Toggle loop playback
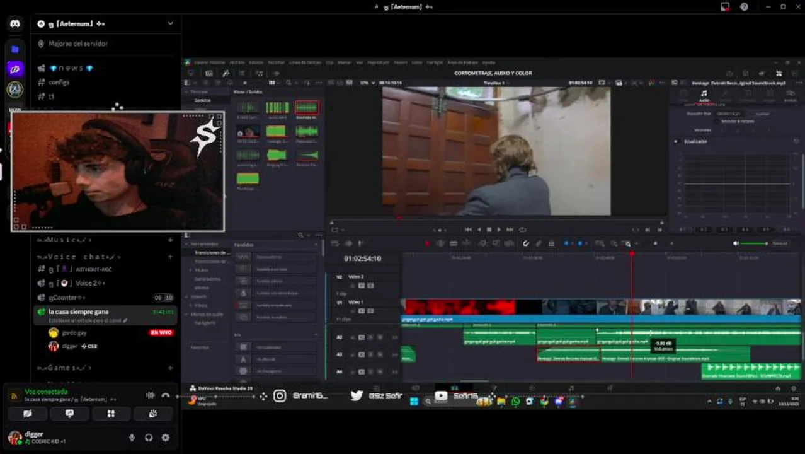 coord(522,230)
